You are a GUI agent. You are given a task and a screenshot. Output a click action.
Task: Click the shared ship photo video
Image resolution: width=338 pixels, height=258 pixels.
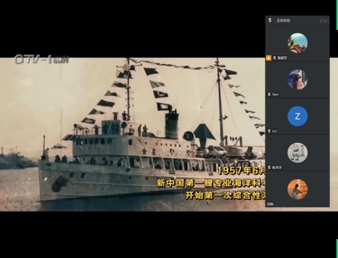132,134
